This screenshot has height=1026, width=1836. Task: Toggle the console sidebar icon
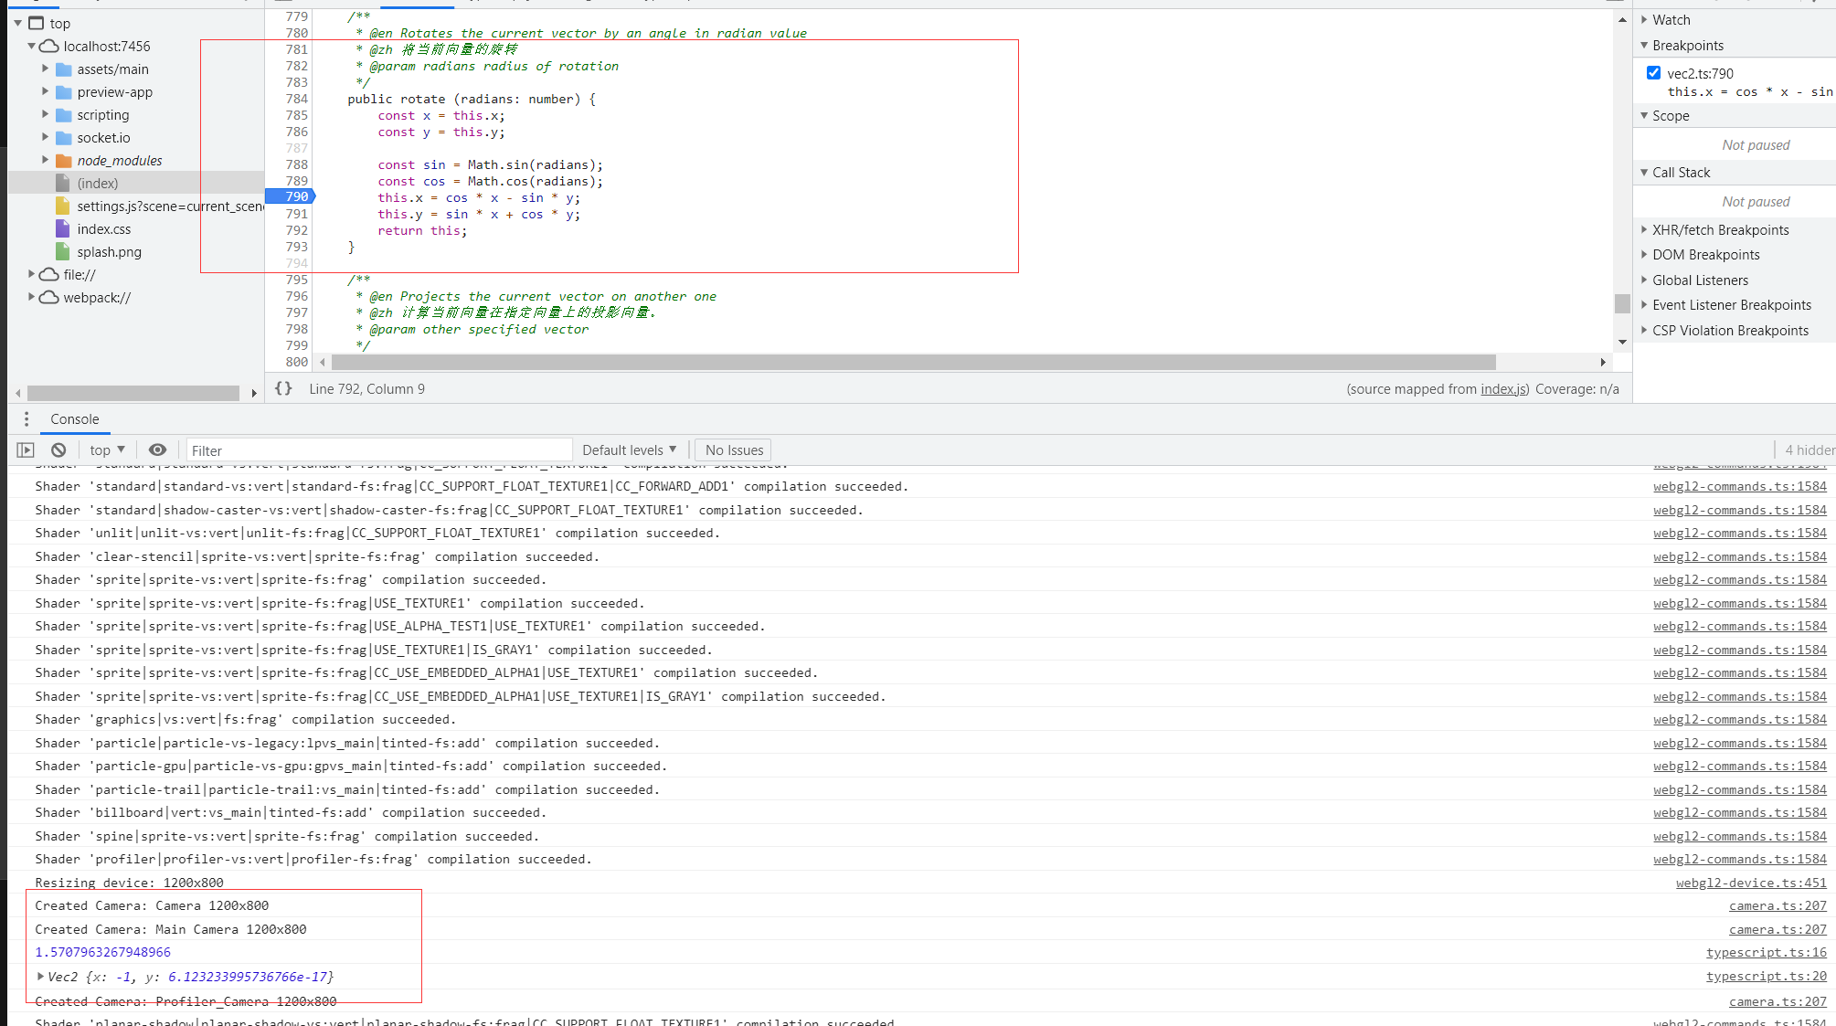(x=26, y=450)
